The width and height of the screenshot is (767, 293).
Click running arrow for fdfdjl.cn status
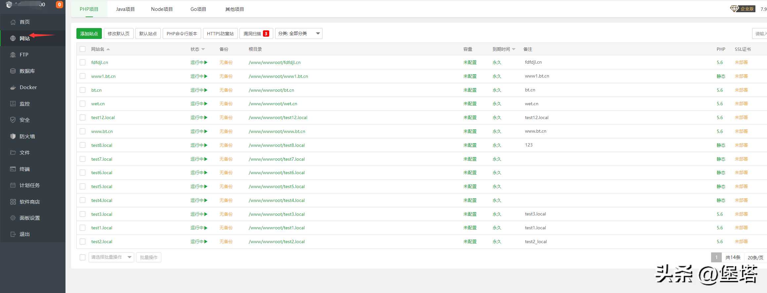(x=206, y=62)
